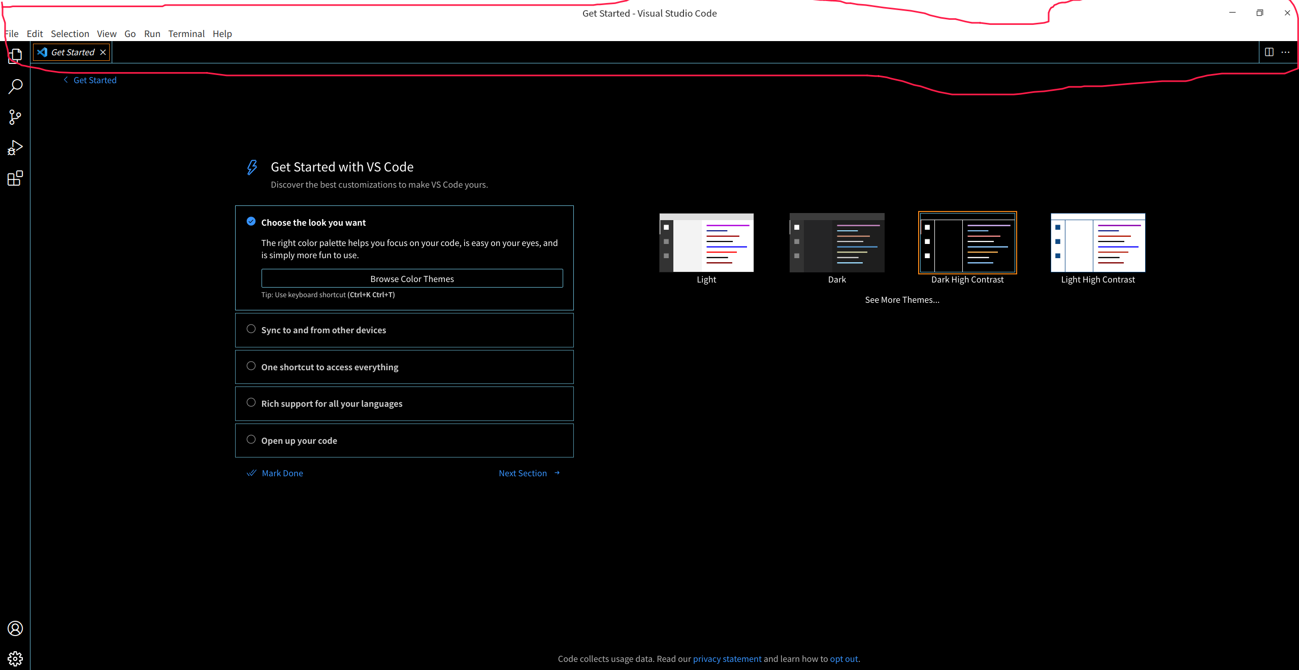Split the editor right
1299x670 pixels.
(x=1269, y=52)
